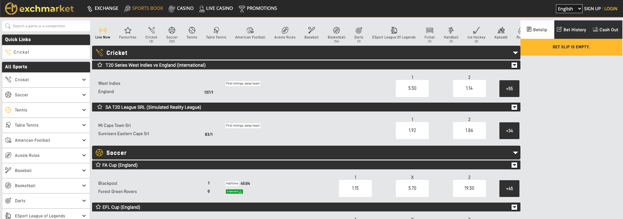
Task: Expand Soccer in All Sports sidebar
Action: click(84, 95)
